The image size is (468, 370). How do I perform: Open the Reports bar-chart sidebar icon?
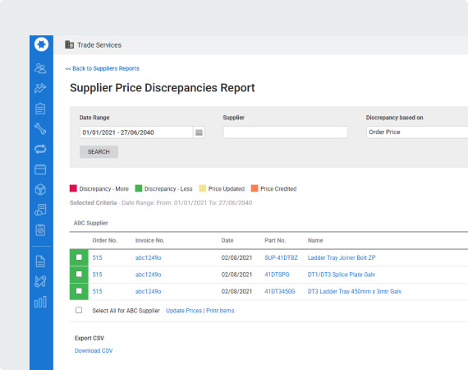(40, 302)
